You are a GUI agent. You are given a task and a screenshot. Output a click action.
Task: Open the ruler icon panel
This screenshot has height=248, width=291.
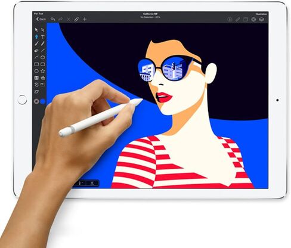(x=238, y=19)
